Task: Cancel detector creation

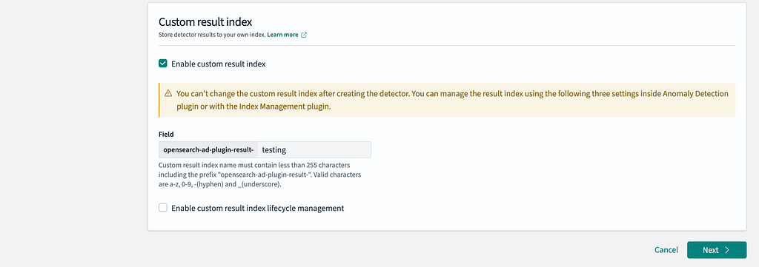Action: 666,249
